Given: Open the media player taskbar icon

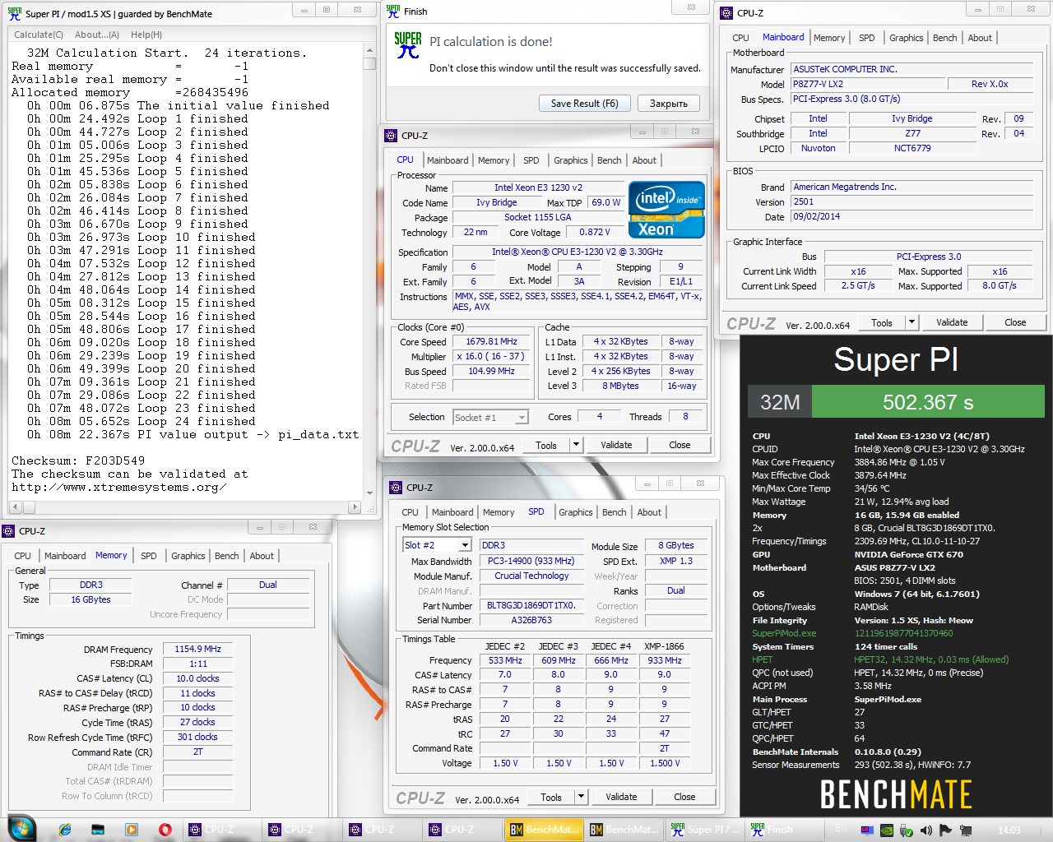Looking at the screenshot, I should click(x=131, y=830).
